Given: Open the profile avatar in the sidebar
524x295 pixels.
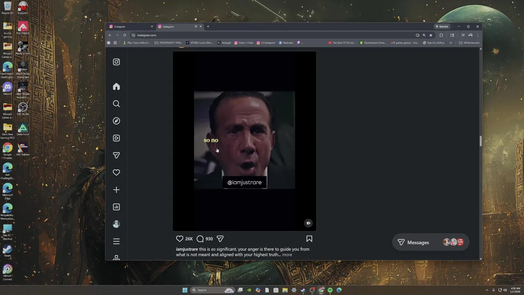Looking at the screenshot, I should [116, 224].
